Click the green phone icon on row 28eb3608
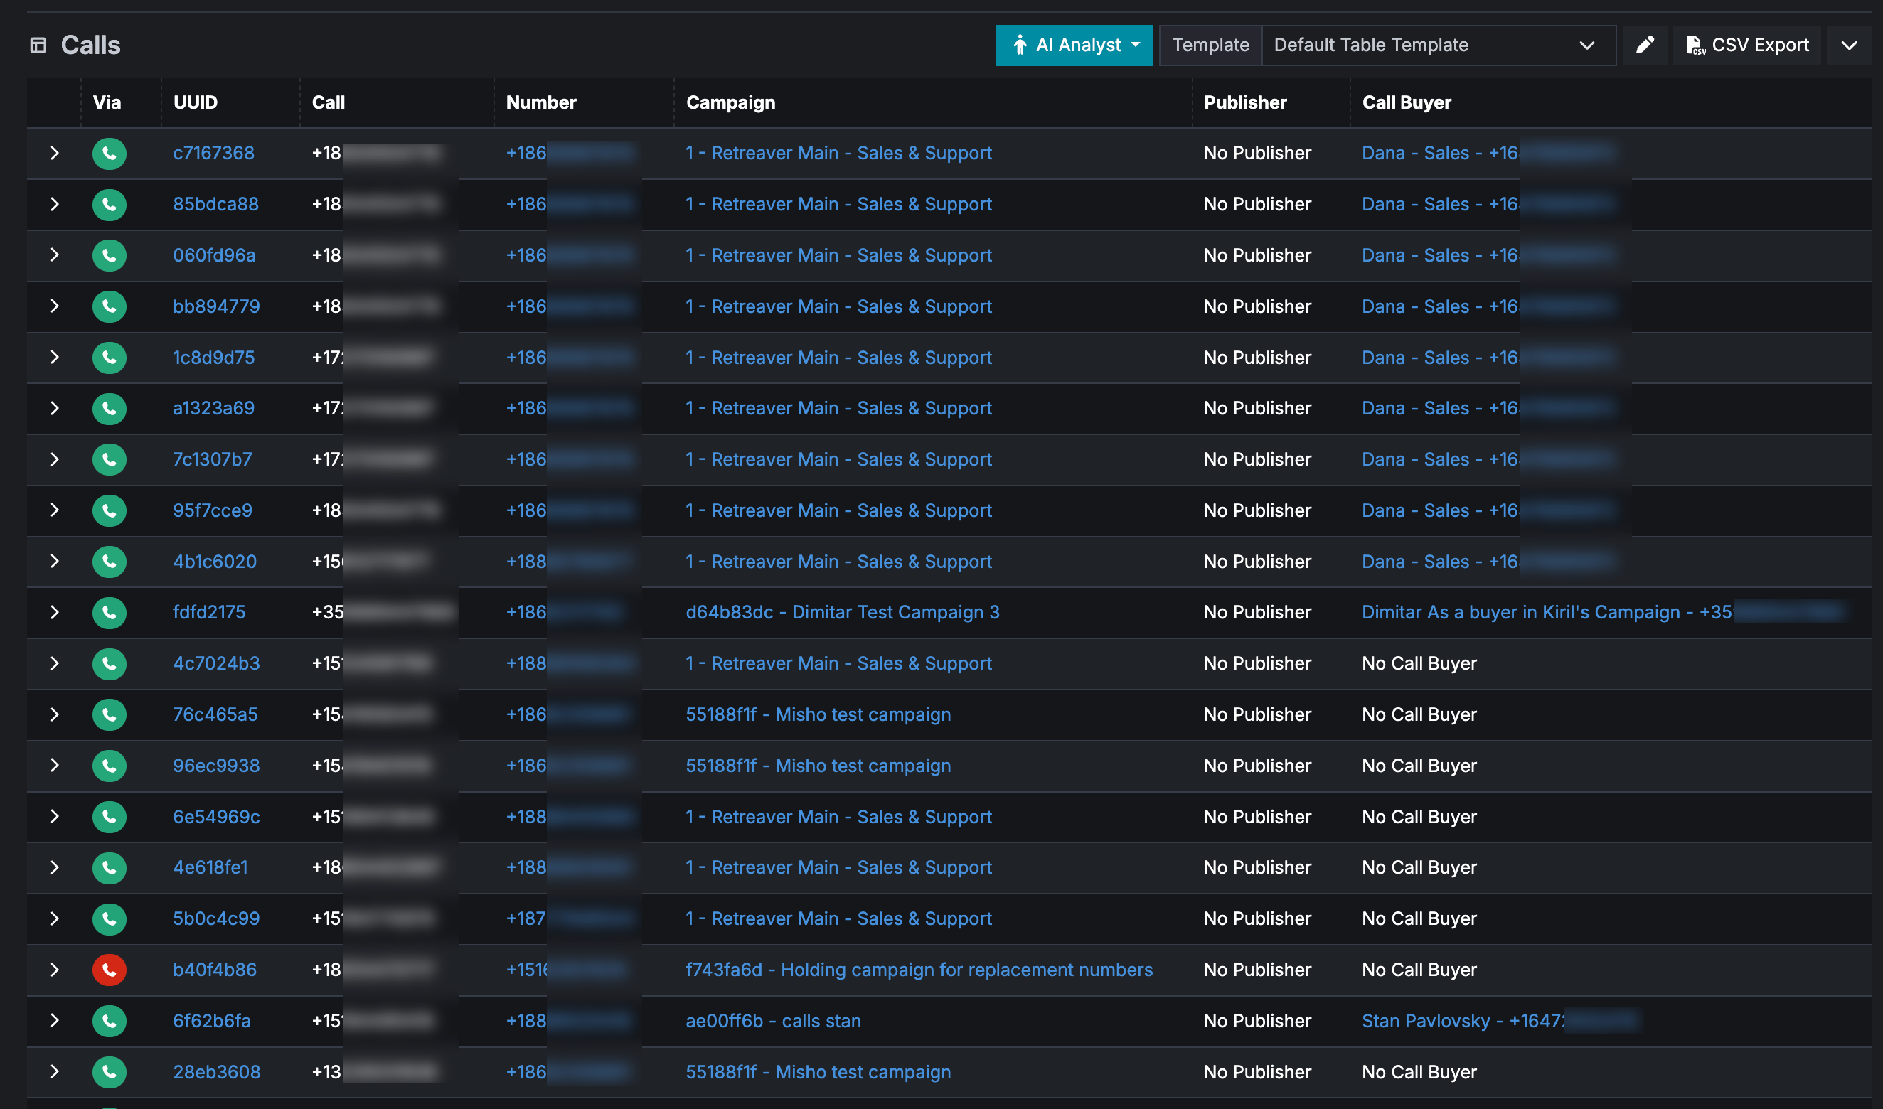Viewport: 1883px width, 1109px height. [x=109, y=1071]
